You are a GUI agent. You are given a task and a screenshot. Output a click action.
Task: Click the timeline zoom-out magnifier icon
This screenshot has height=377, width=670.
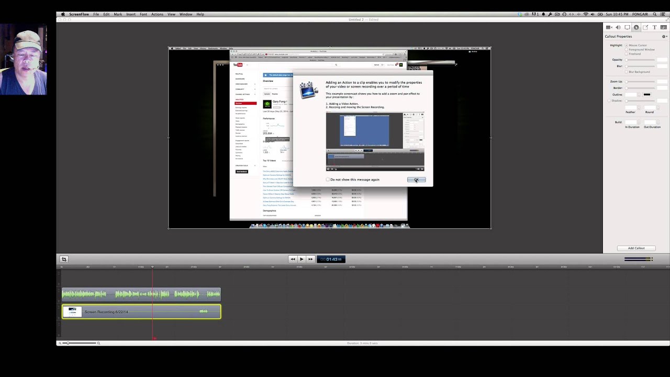(60, 343)
